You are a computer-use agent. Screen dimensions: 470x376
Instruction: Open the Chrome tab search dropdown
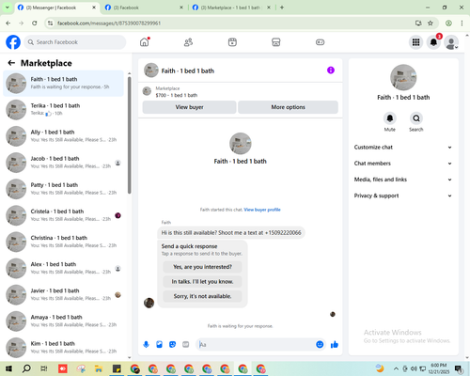point(7,8)
